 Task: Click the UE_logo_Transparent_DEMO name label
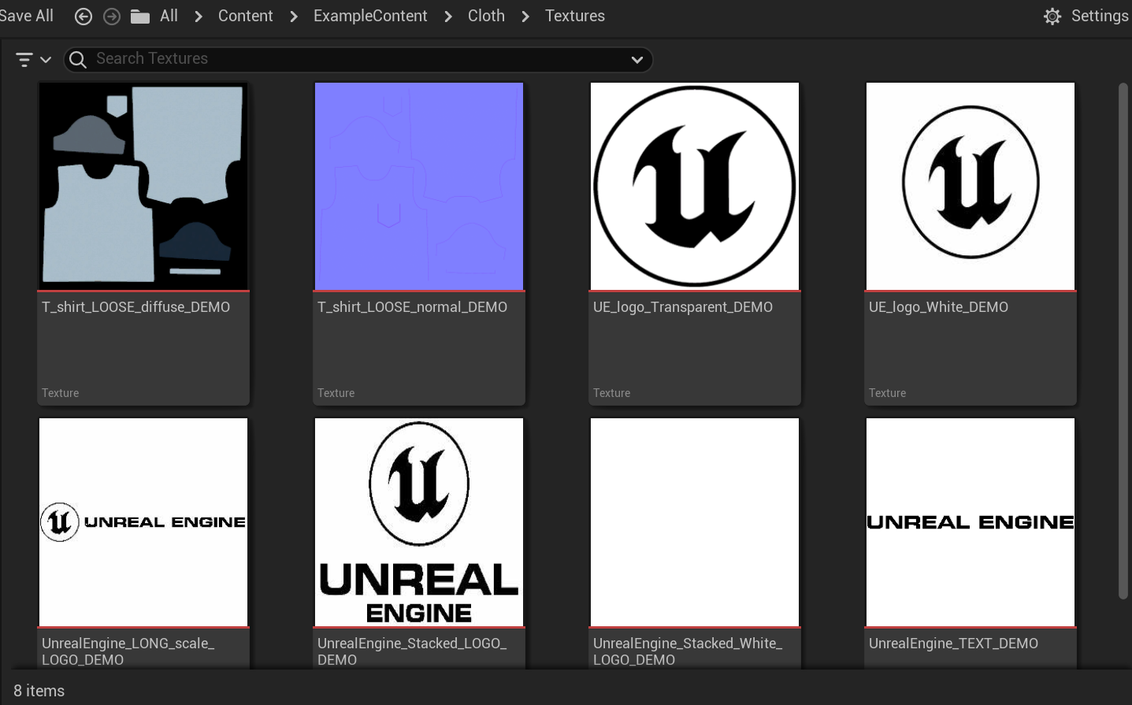point(683,307)
